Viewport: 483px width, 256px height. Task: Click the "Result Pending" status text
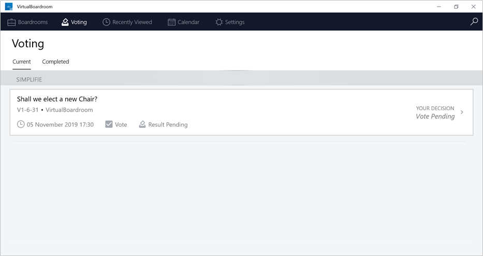(168, 125)
